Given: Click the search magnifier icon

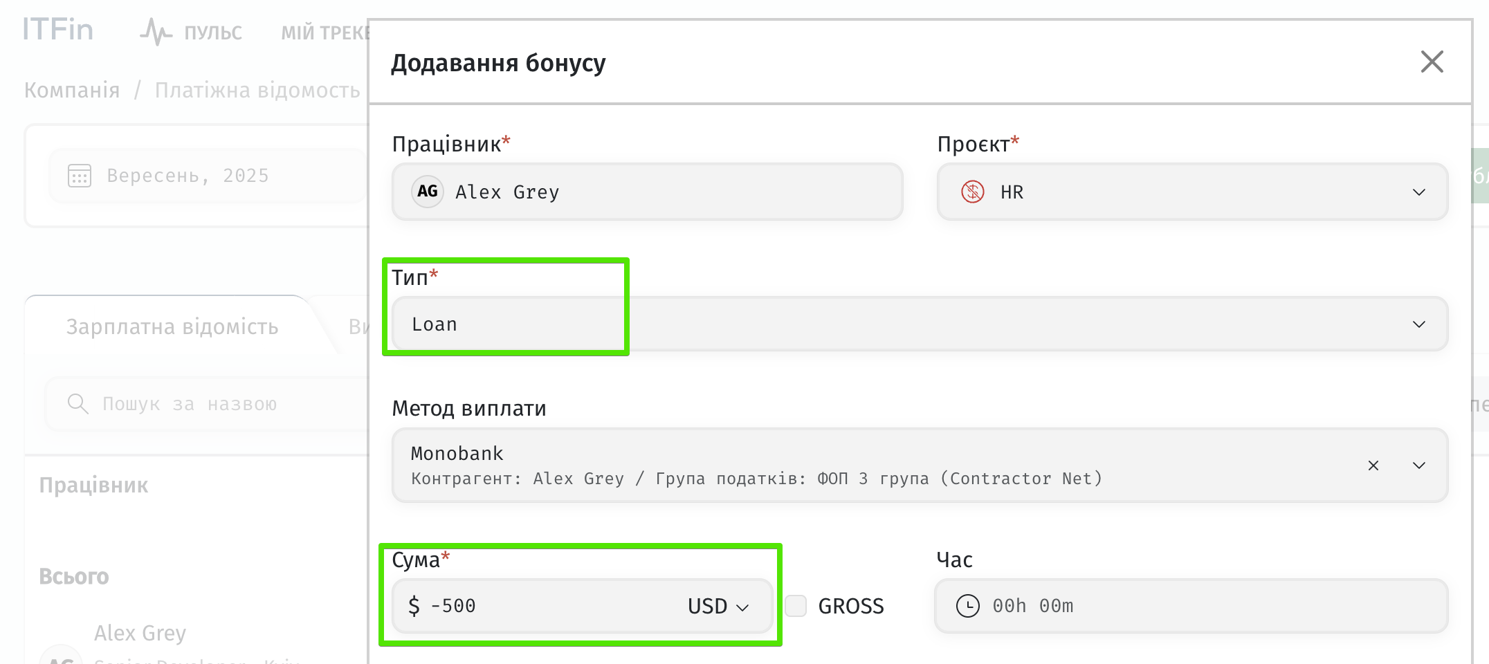Looking at the screenshot, I should pos(77,403).
